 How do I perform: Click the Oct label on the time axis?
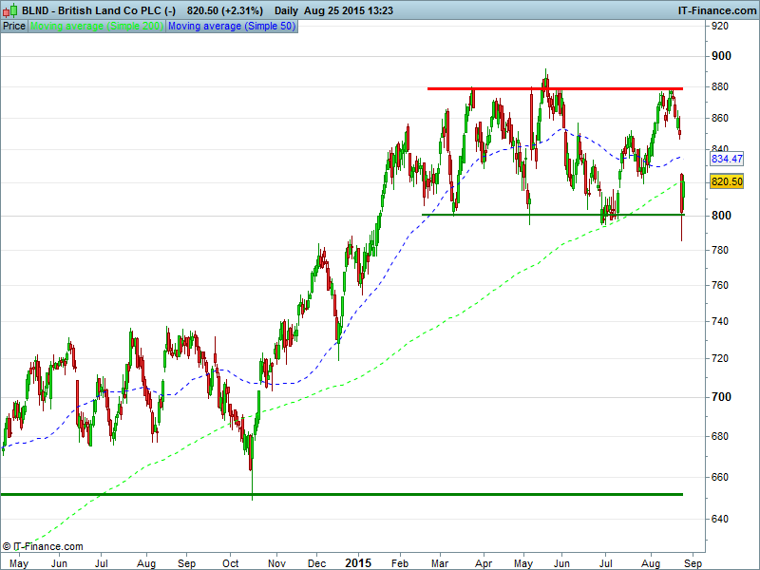[230, 562]
